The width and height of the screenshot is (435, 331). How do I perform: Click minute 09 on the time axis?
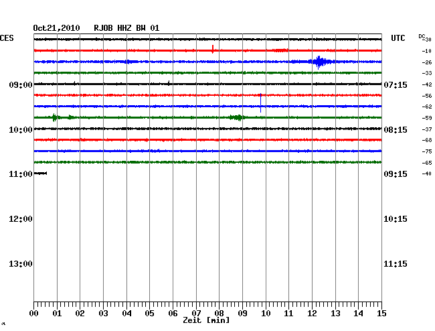pos(242,313)
